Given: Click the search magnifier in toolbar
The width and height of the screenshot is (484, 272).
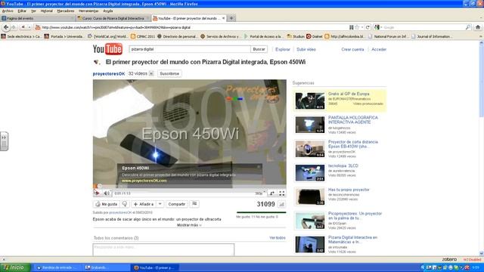Looking at the screenshot, I should 468,27.
